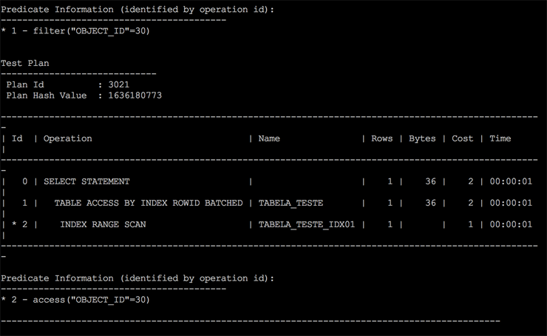Click the Bytes column header
Screen dimensions: 547x336
point(422,138)
